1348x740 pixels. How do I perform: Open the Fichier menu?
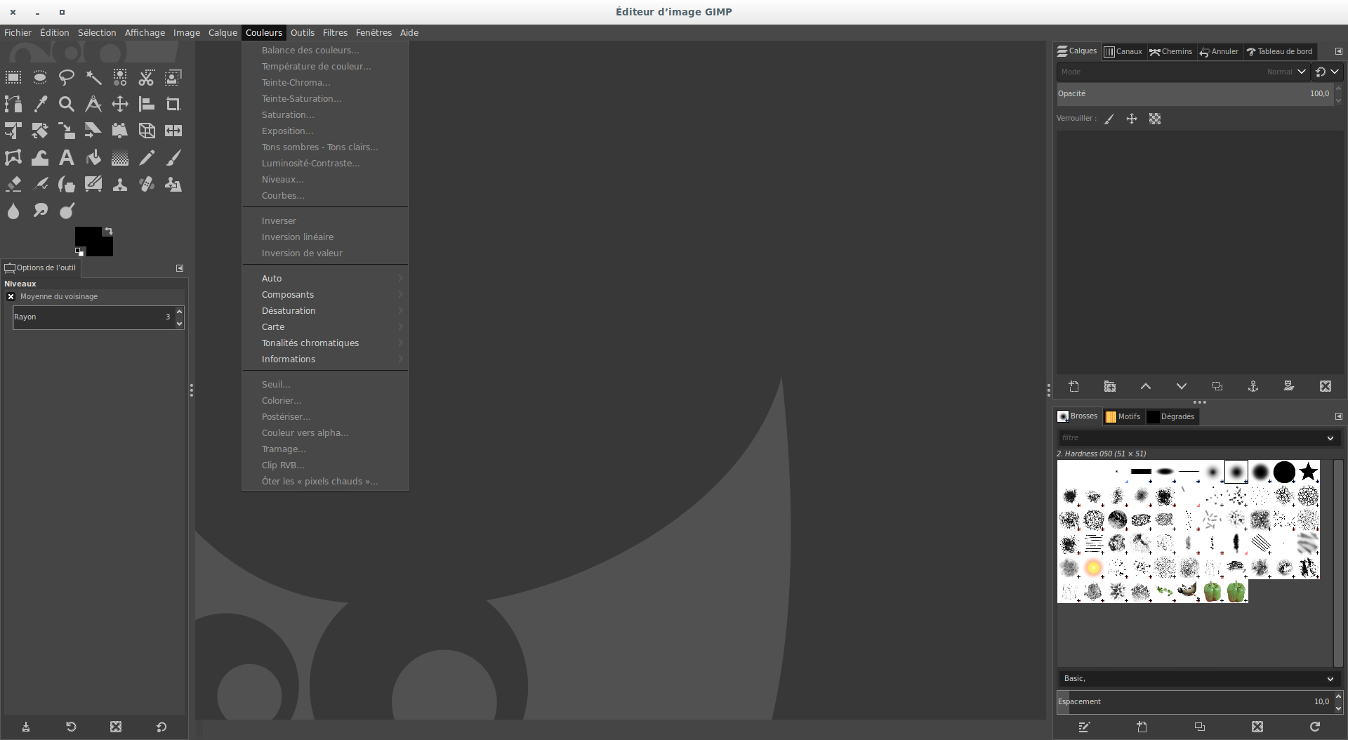point(18,32)
